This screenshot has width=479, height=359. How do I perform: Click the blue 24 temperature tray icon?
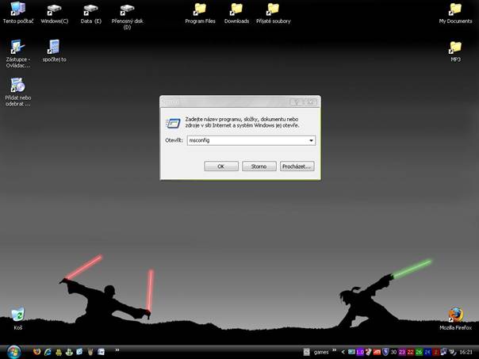pos(427,352)
